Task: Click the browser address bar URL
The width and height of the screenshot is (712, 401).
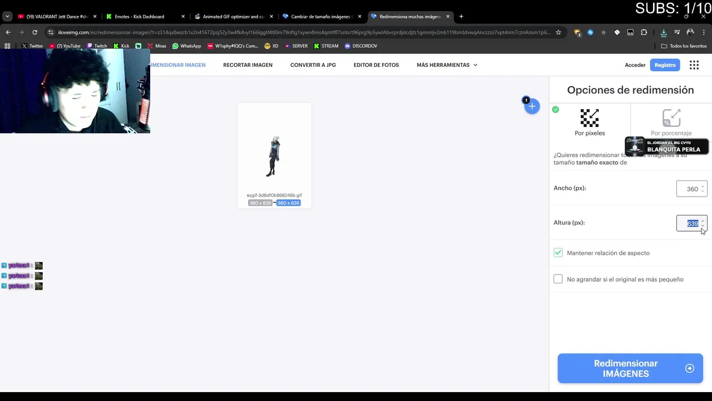Action: (304, 32)
